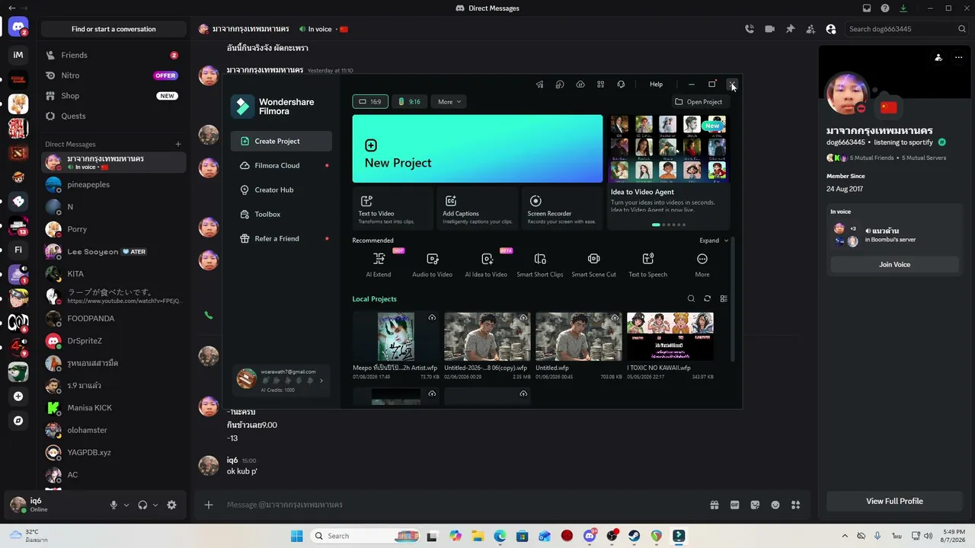
Task: Open AI Idea to Video tool
Action: 486,265
